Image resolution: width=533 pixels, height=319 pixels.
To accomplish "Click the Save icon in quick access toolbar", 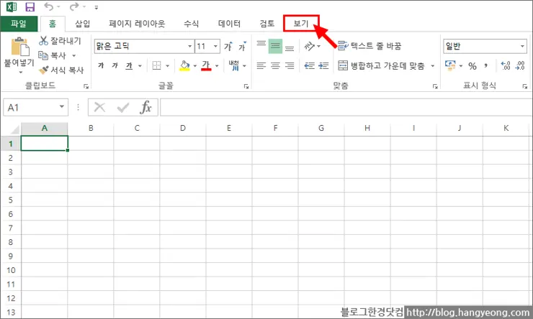I will (x=30, y=7).
